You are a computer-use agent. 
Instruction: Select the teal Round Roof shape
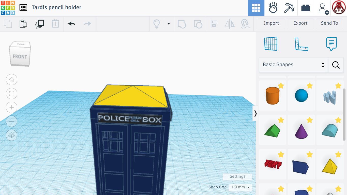pyautogui.click(x=330, y=130)
